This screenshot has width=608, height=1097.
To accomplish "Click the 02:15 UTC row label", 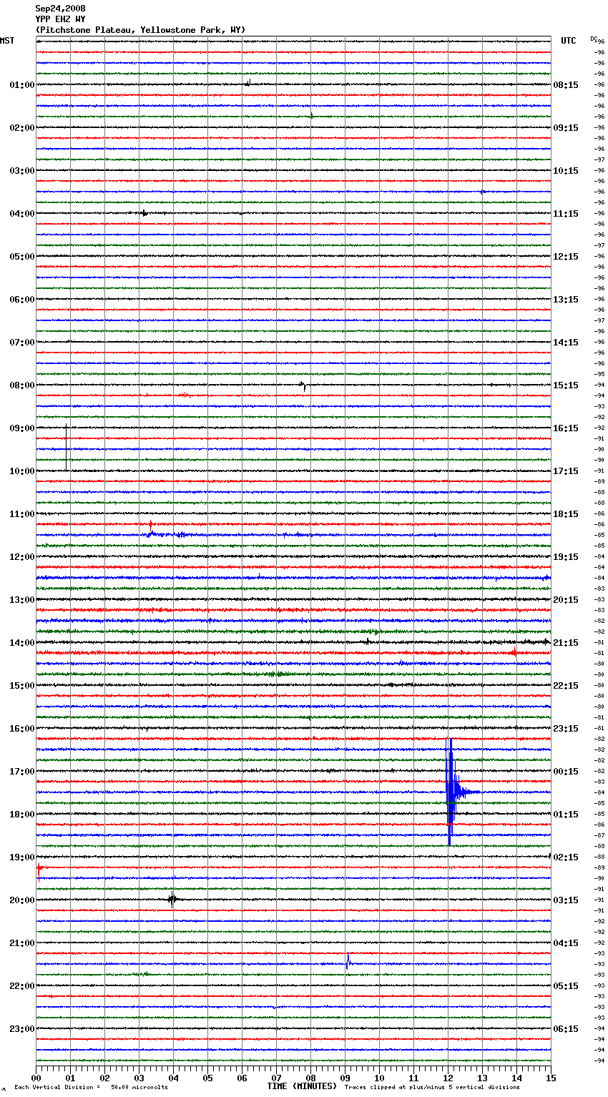I will coord(566,857).
